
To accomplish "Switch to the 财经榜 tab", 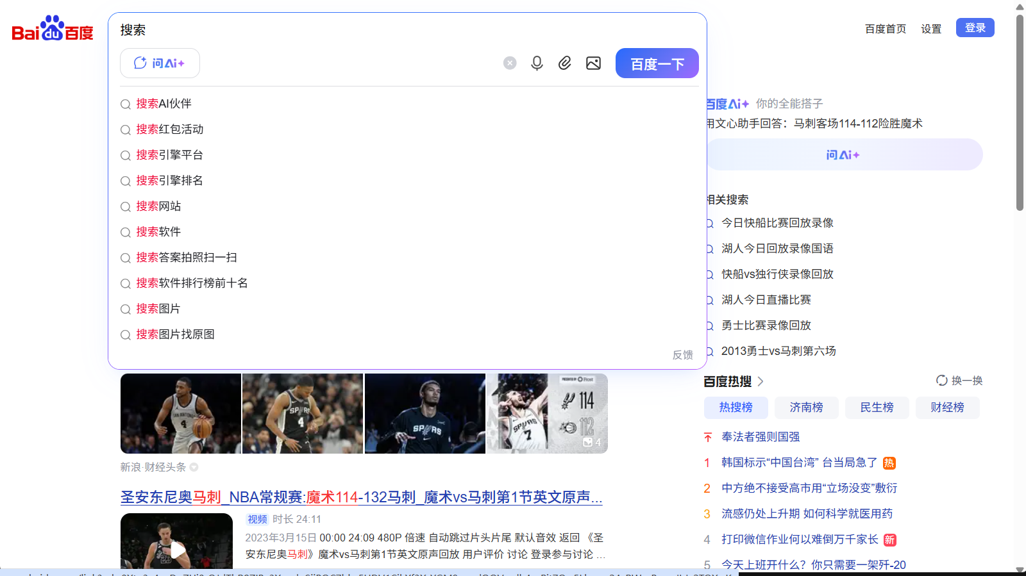I will [947, 407].
